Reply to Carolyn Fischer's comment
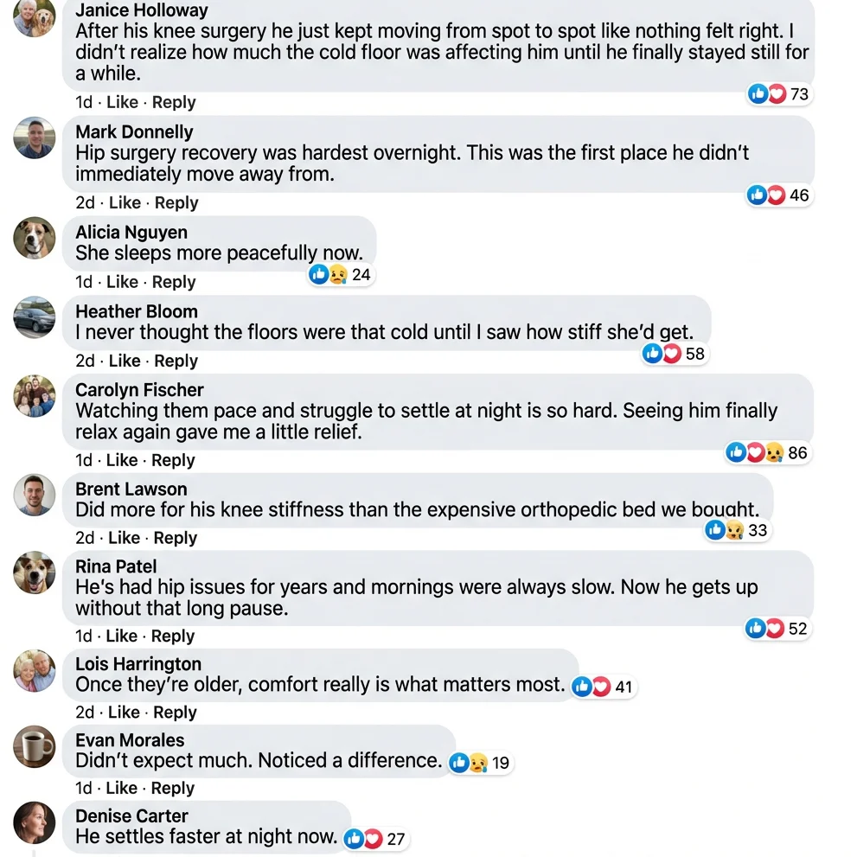 [173, 460]
